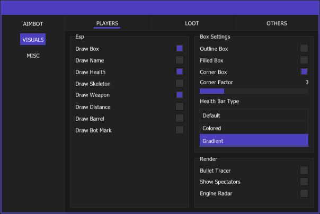
Task: Check the Draw Distance box
Action: click(180, 106)
